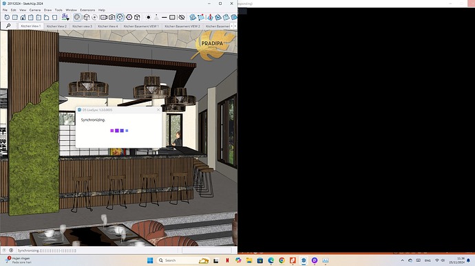Image resolution: width=475 pixels, height=266 pixels.
Task: Open the Camera menu
Action: [35, 10]
